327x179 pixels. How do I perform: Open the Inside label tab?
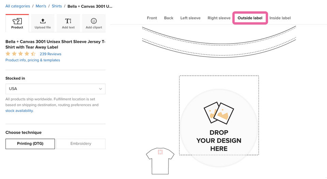pyautogui.click(x=280, y=18)
